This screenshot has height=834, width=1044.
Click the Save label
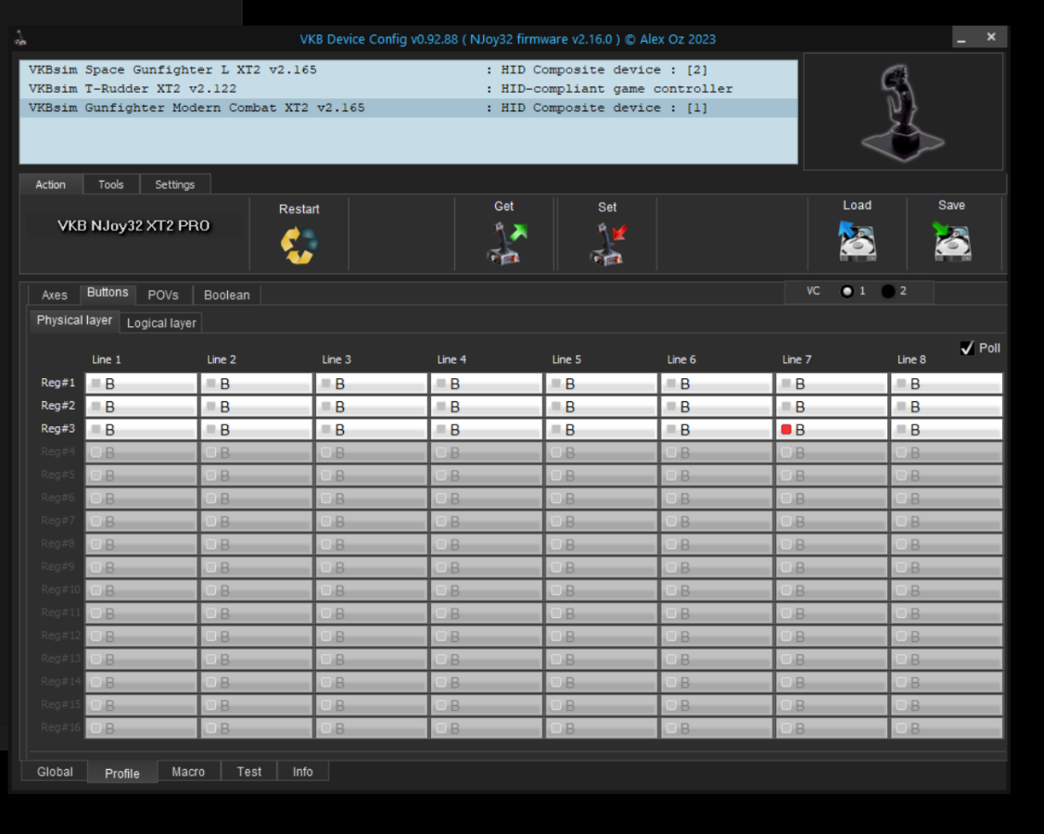951,205
